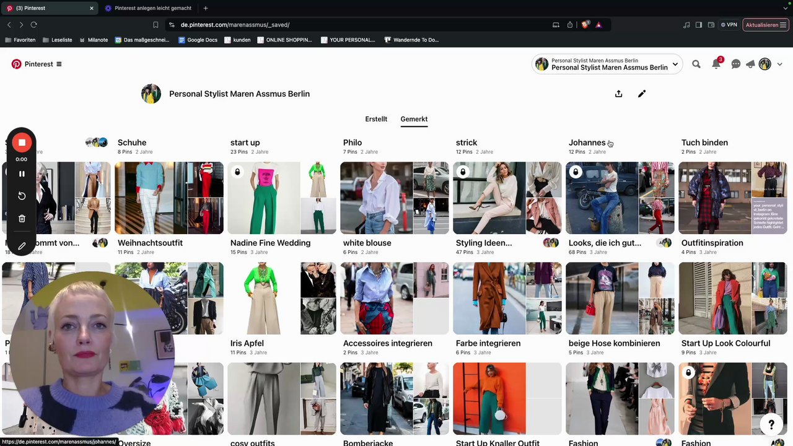Open the Tuch binden board title
The width and height of the screenshot is (793, 446).
click(x=705, y=142)
